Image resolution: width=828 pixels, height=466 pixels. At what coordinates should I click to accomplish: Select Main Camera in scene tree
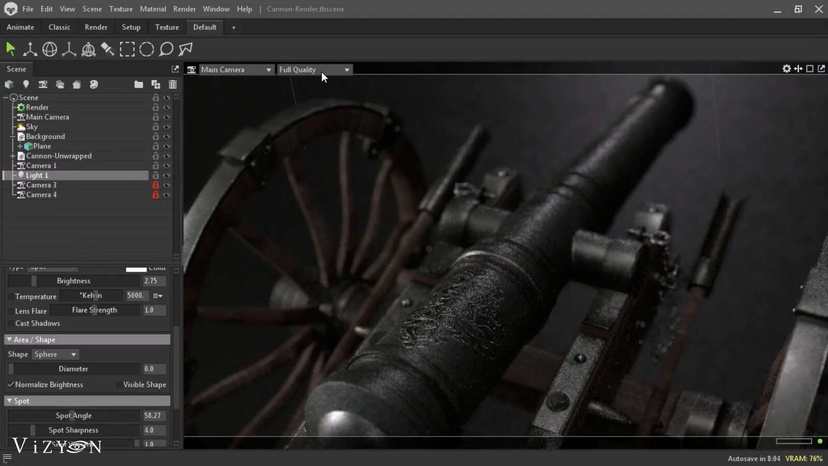(x=48, y=117)
